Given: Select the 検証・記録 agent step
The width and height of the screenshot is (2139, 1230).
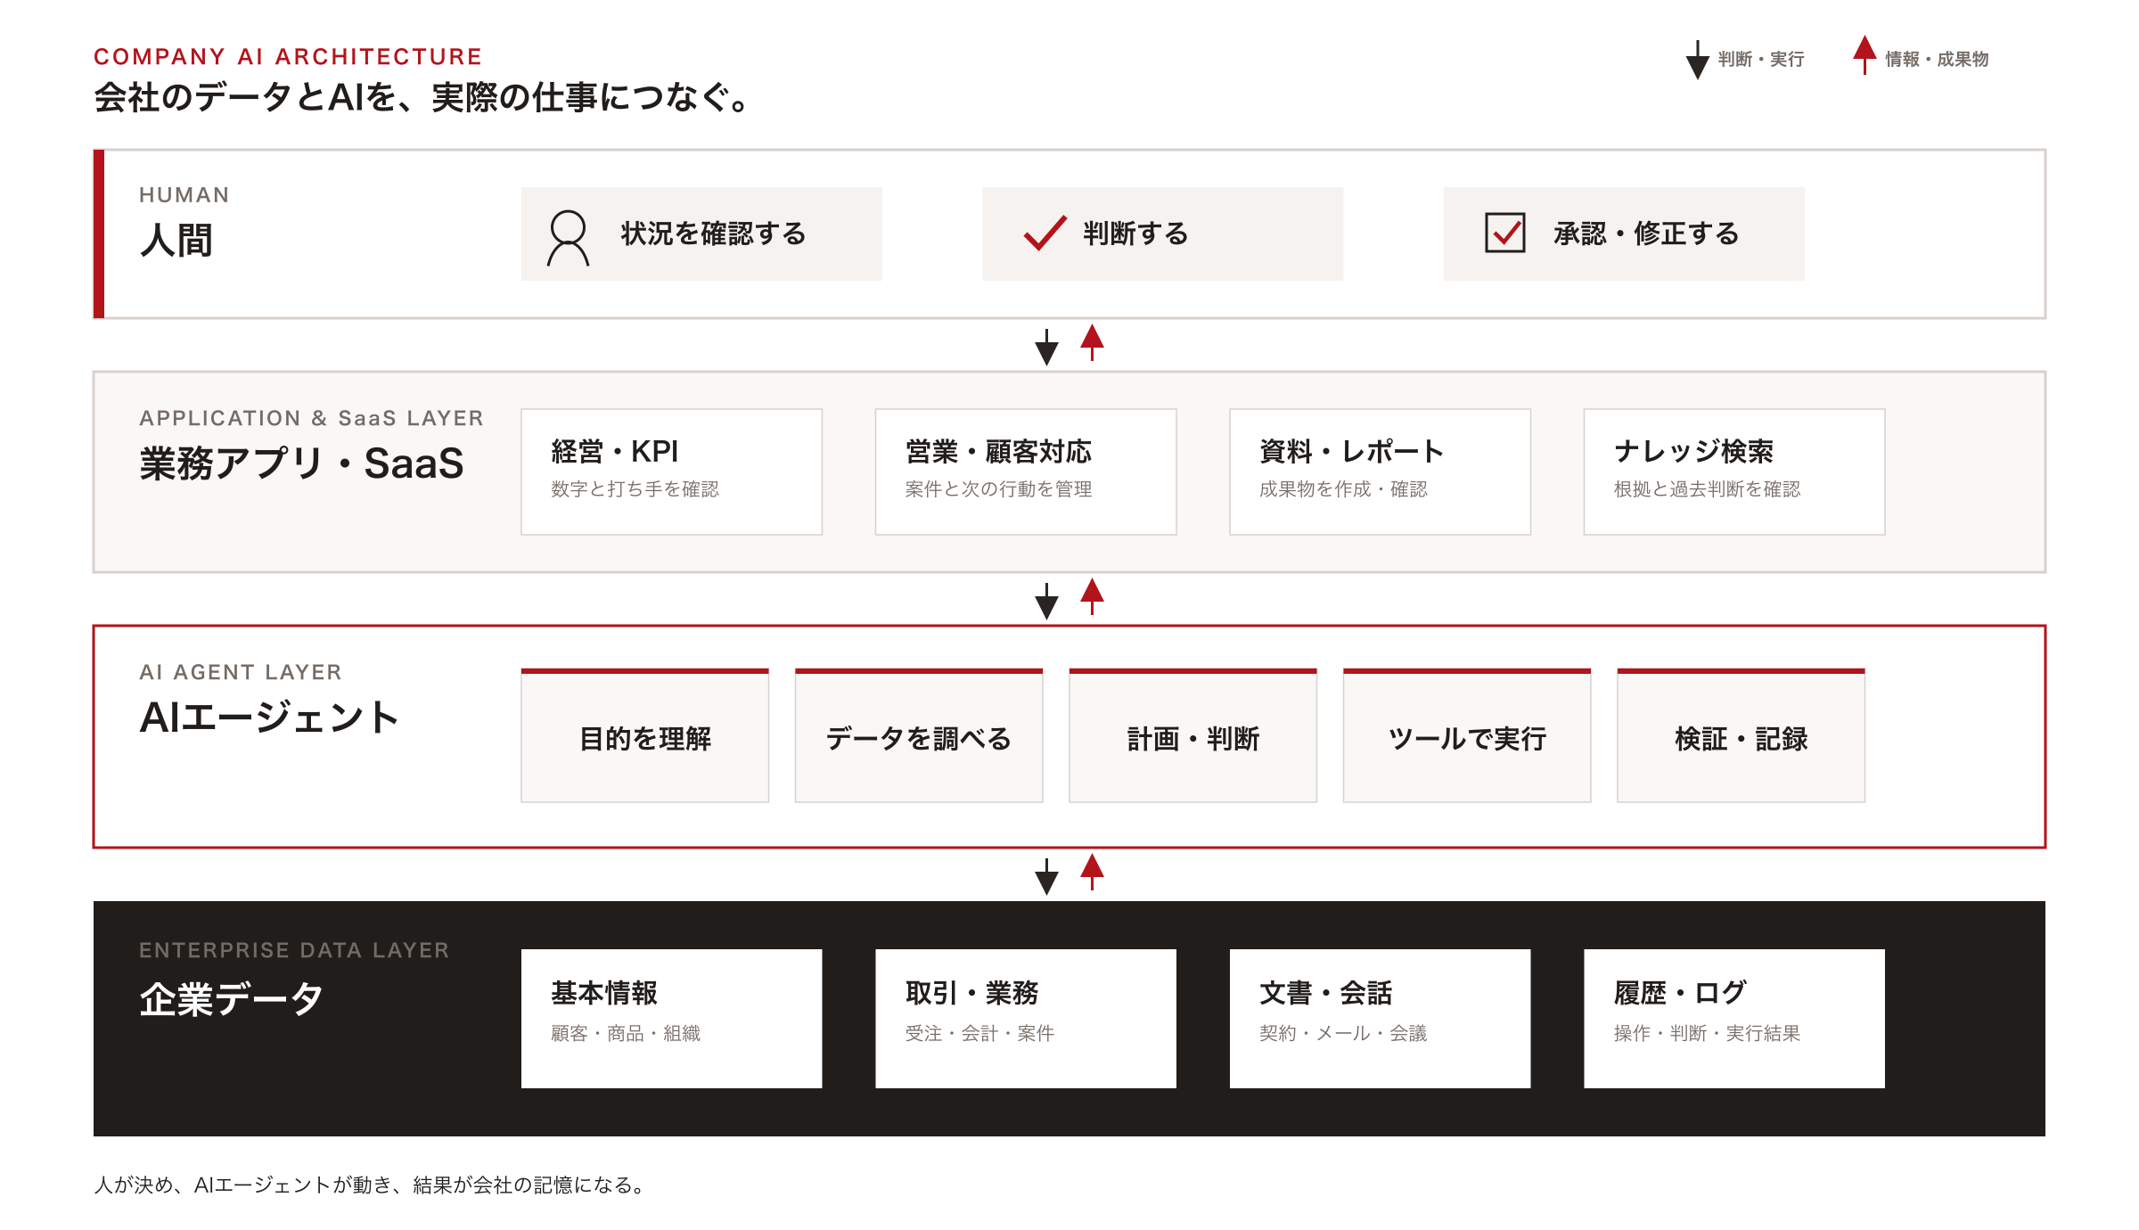Looking at the screenshot, I should tap(1742, 736).
